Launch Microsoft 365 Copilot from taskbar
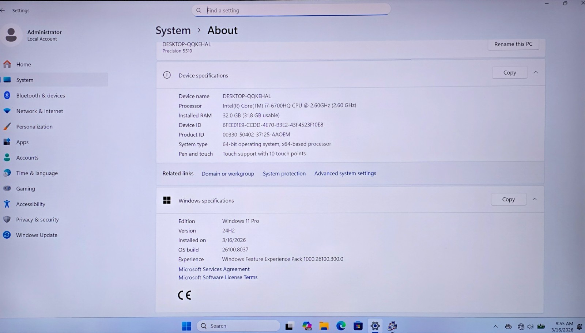The width and height of the screenshot is (585, 333). (307, 326)
